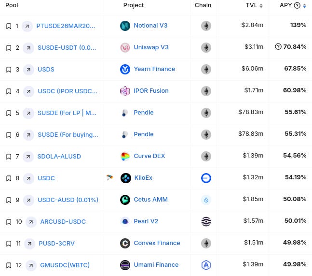
Task: Click the Curve DEX rainbow logo
Action: pos(125,156)
